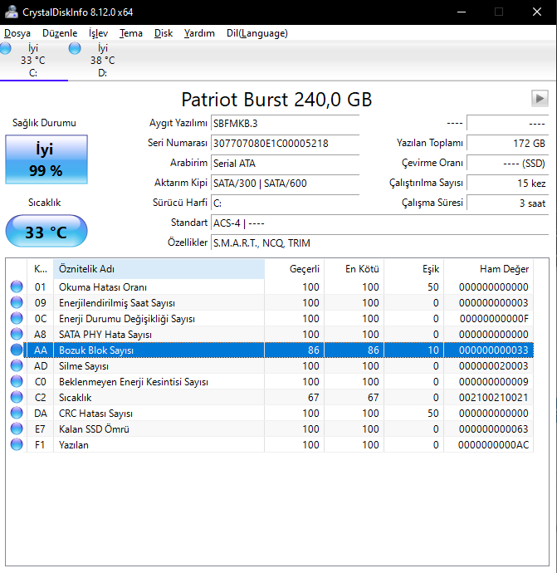Click status orb for CRC Hatası Sayısı row
The width and height of the screenshot is (557, 573).
click(x=17, y=413)
